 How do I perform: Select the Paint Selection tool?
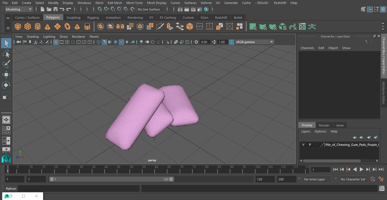pyautogui.click(x=6, y=64)
